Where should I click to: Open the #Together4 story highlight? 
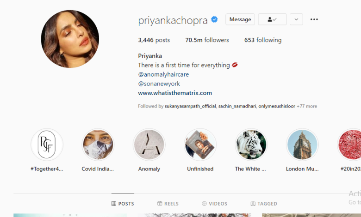click(47, 145)
